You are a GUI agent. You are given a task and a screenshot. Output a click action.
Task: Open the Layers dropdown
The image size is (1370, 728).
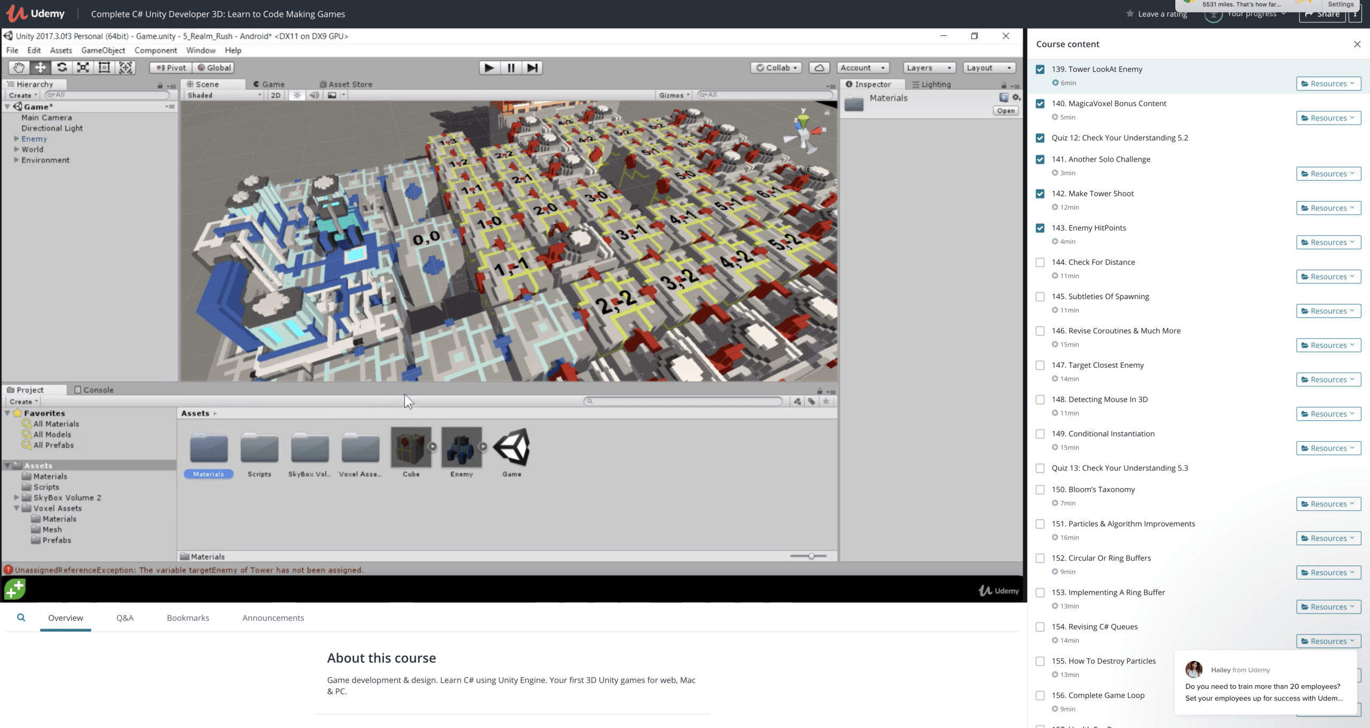pyautogui.click(x=928, y=67)
